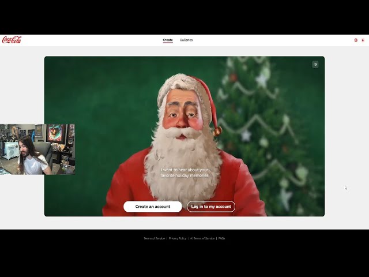Open the FAQs footer link
This screenshot has width=369, height=277.
221,238
